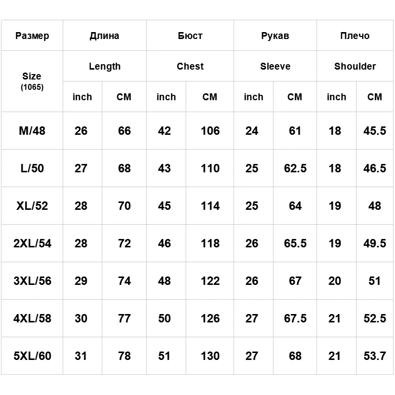Select the Size (1065) cell
Viewport: 395px width, 395px height.
coord(32,81)
